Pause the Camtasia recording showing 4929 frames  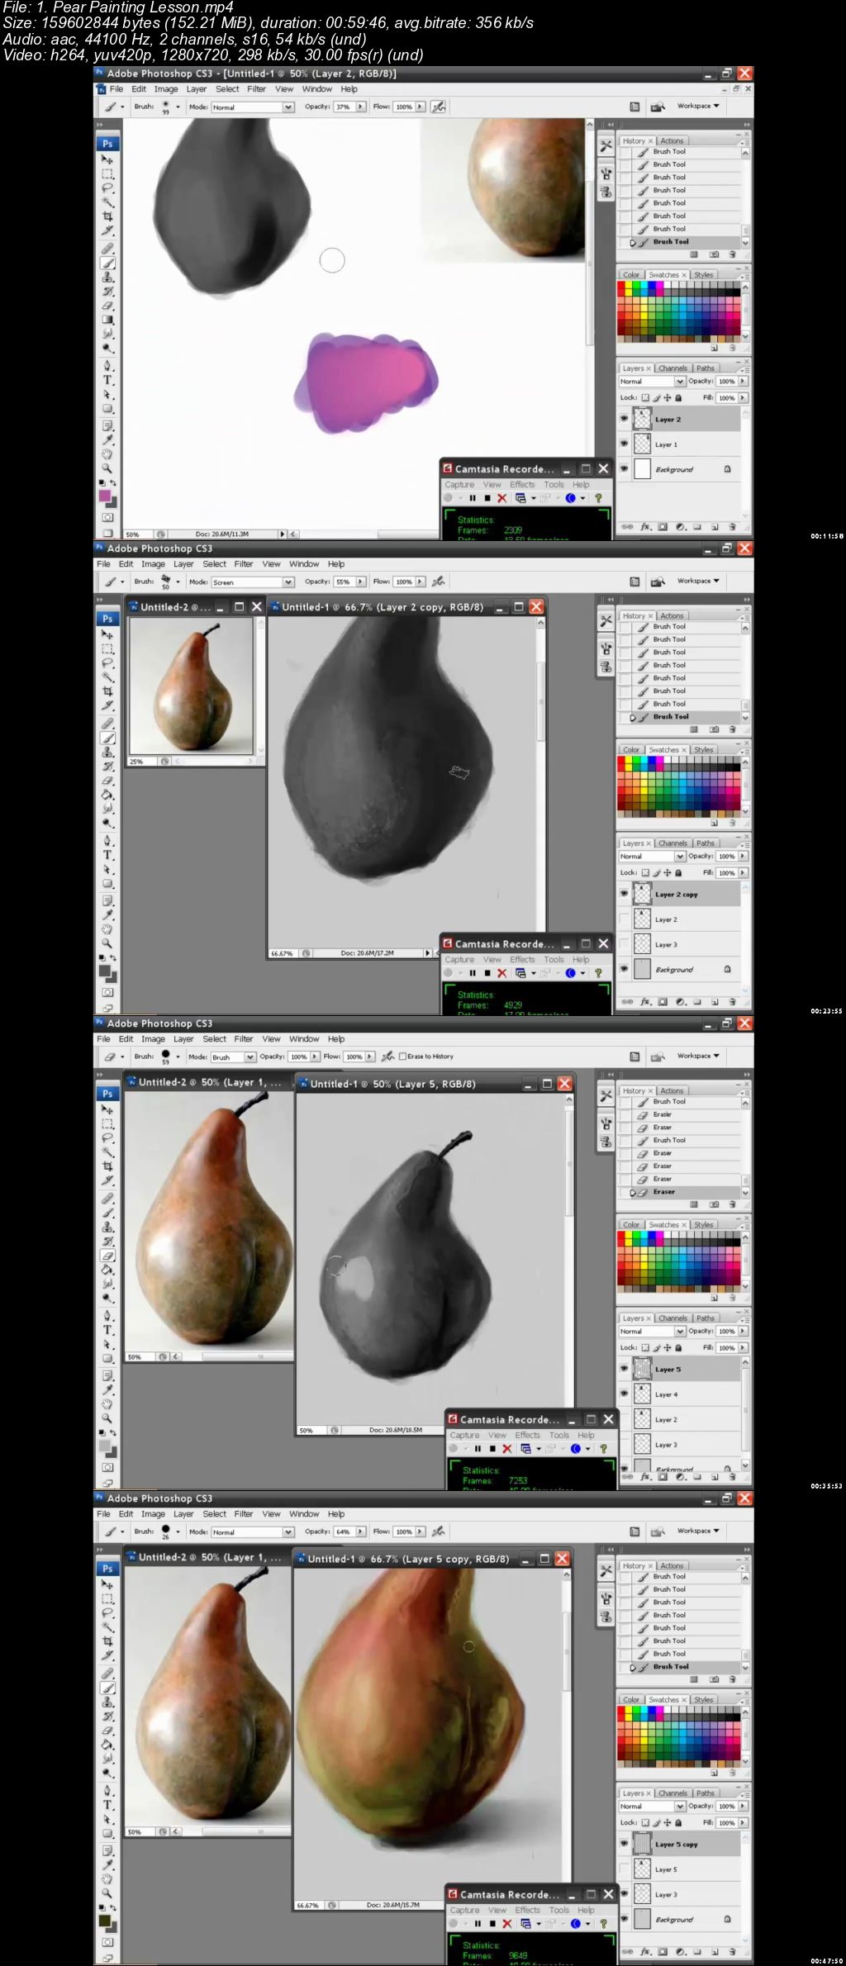473,973
